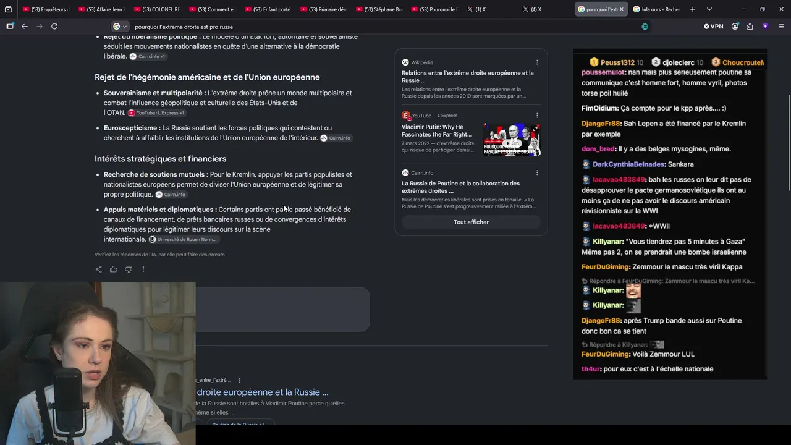Viewport: 791px width, 445px height.
Task: Switch to the Enquêteurs YouTube tab
Action: 46,9
